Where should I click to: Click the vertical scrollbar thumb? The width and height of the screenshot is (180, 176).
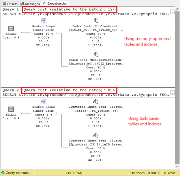pyautogui.click(x=177, y=88)
